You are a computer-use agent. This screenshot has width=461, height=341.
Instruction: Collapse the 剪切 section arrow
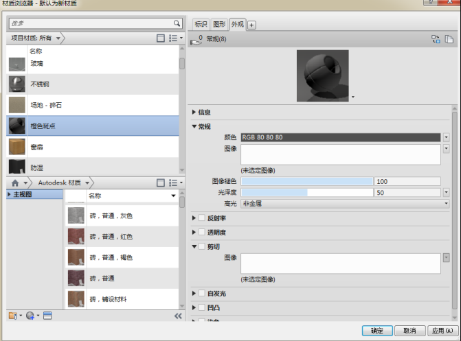(x=194, y=246)
